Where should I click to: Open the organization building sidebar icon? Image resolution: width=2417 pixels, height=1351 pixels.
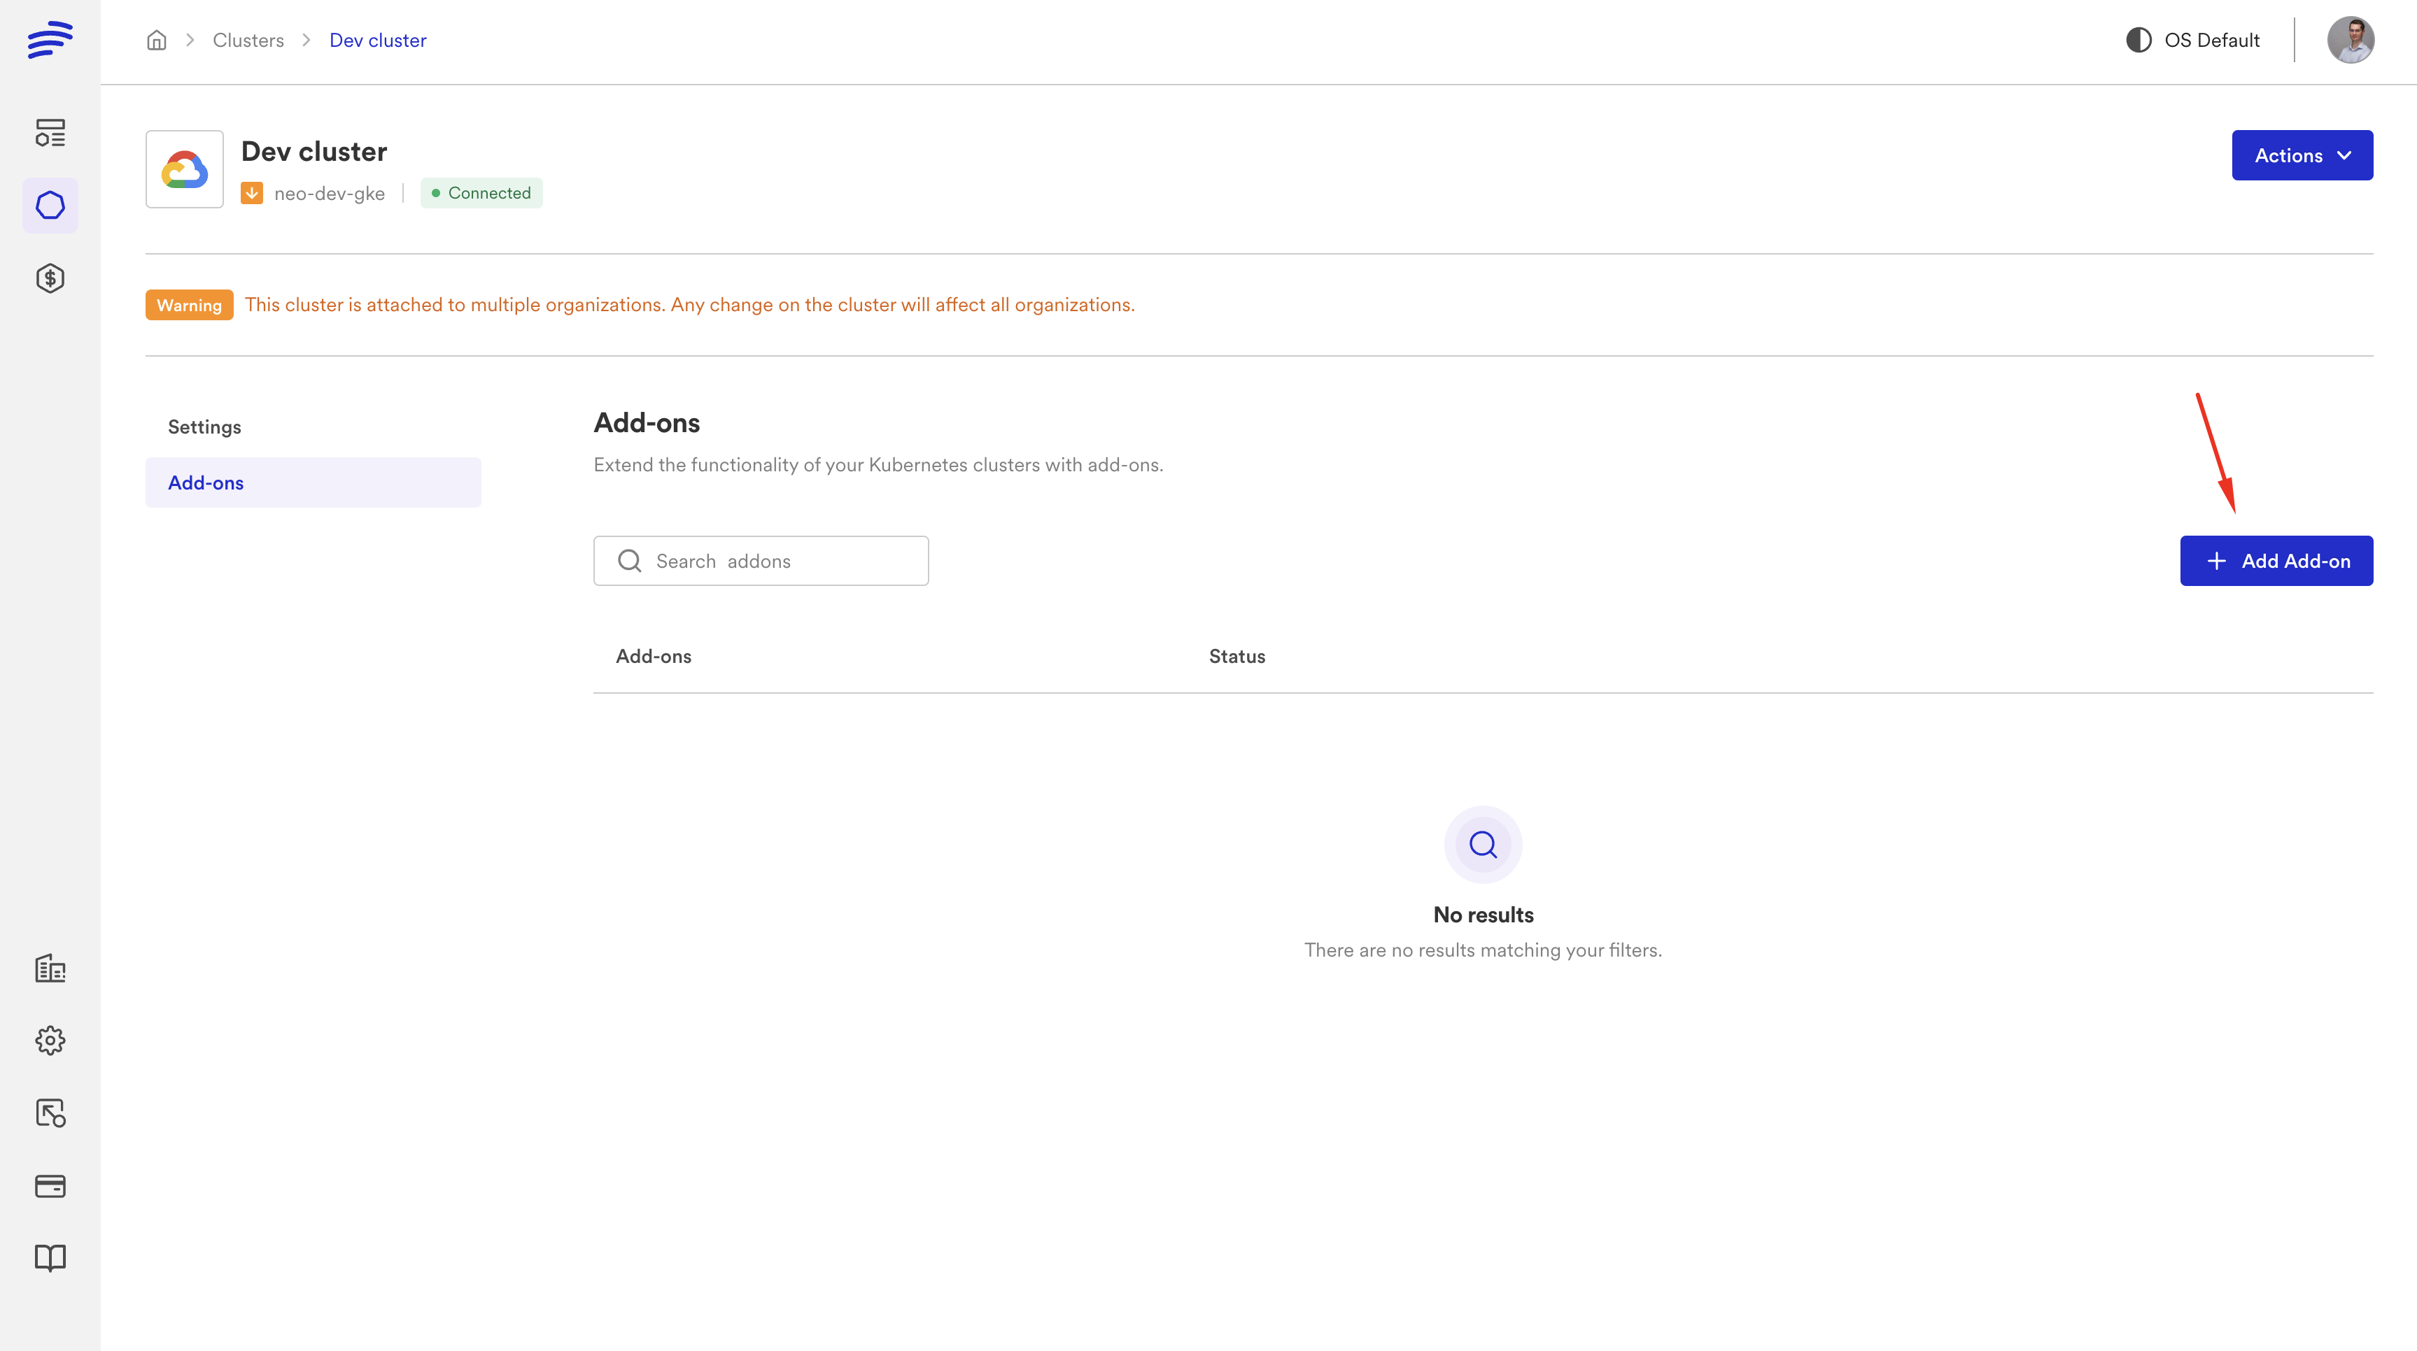pos(50,968)
